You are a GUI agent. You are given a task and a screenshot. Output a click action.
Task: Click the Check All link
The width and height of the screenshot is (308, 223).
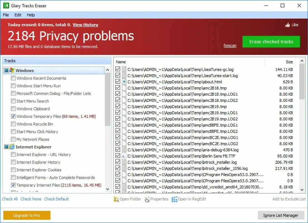pyautogui.click(x=10, y=199)
